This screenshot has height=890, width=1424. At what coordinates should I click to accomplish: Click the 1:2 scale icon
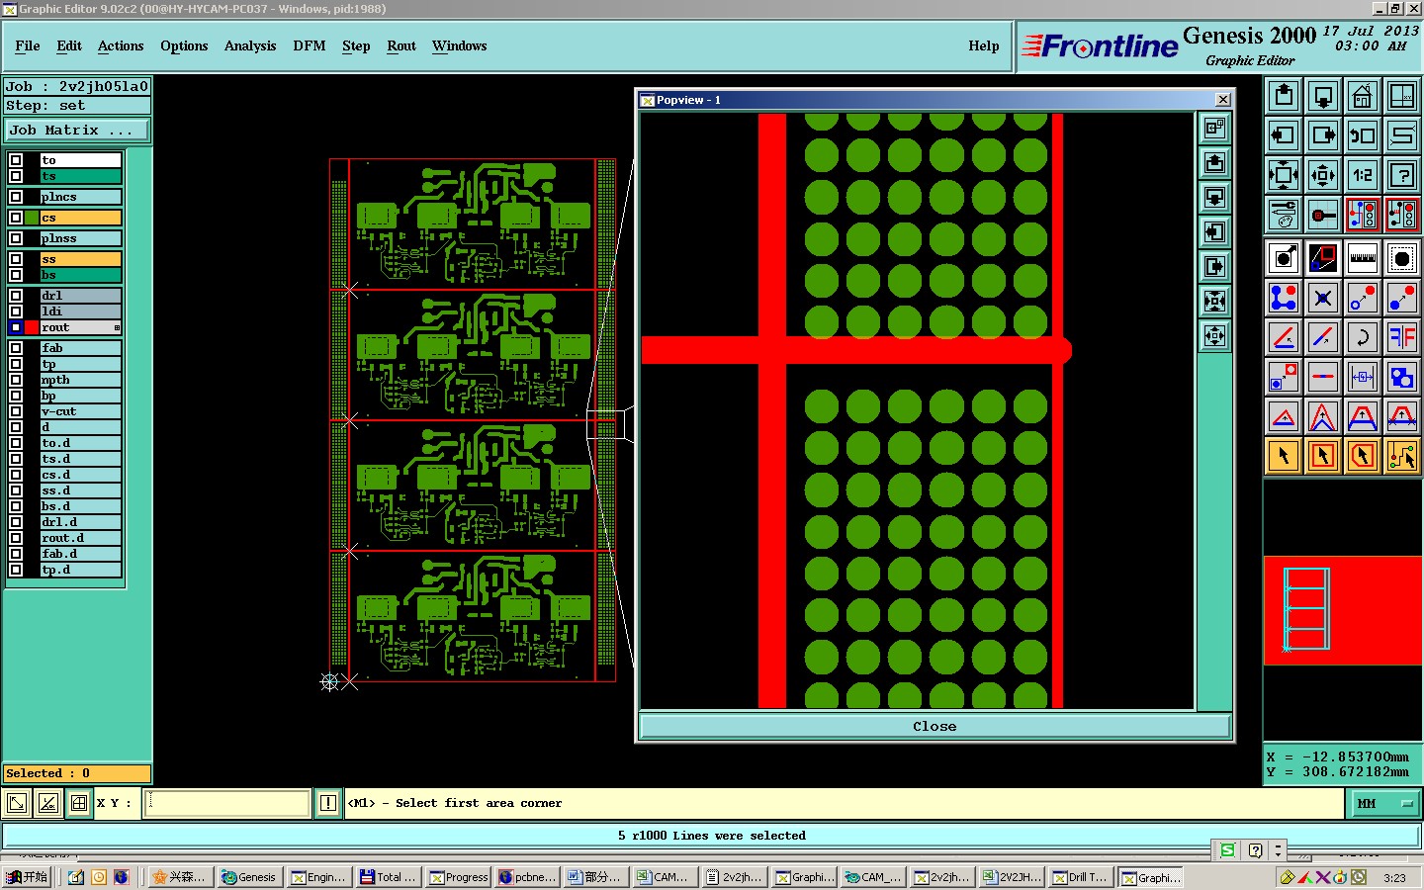tap(1363, 175)
